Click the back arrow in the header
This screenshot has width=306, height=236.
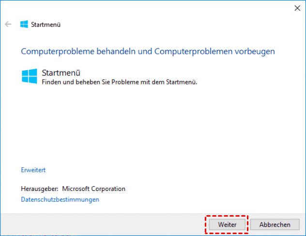[8, 24]
